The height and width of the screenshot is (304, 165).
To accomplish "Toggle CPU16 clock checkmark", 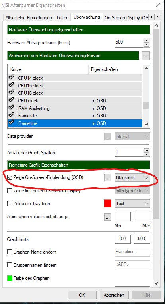I will (x=11, y=92).
